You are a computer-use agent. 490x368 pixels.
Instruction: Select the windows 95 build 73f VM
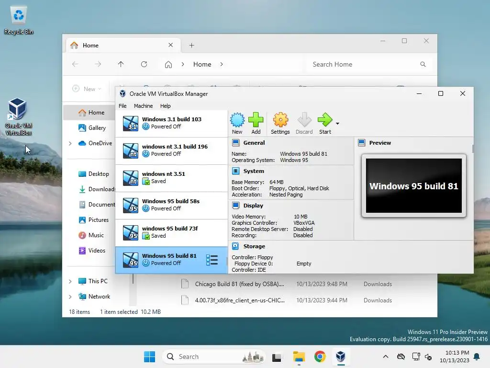tap(172, 232)
